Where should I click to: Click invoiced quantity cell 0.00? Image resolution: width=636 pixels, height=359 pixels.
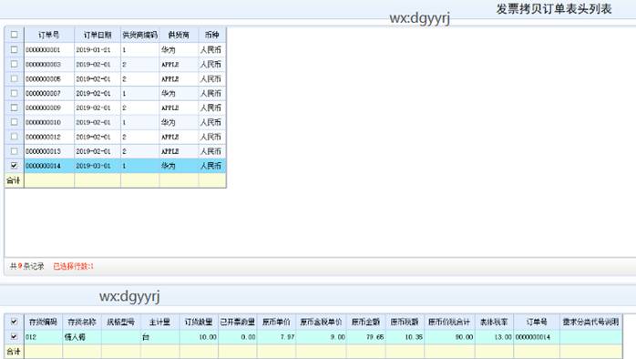point(238,337)
